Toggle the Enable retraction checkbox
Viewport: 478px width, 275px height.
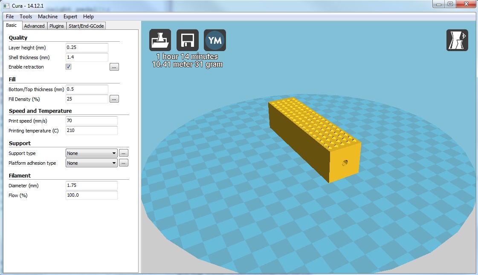(69, 67)
